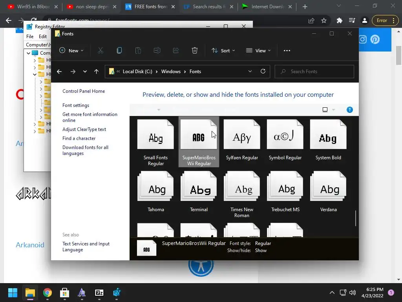The image size is (402, 302).
Task: Switch to the non sleep depr YouTube tab
Action: 91,7
